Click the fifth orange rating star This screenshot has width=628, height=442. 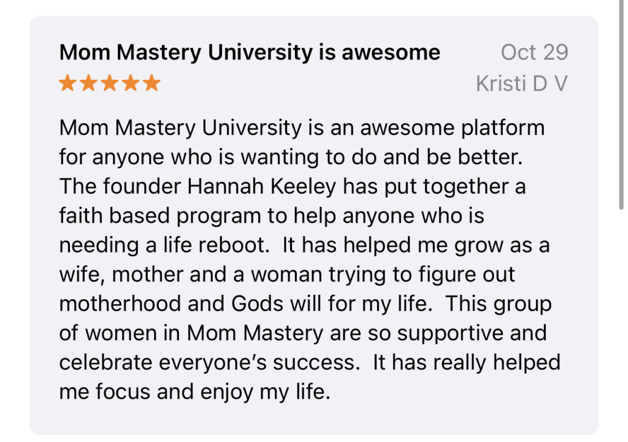tap(151, 83)
